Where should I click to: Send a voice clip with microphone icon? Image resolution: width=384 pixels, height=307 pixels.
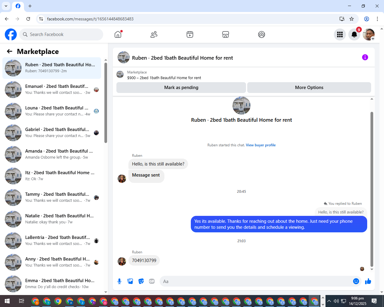point(119,281)
